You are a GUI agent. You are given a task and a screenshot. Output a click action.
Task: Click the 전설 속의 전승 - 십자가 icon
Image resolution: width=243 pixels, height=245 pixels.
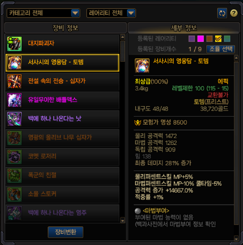point(14,81)
